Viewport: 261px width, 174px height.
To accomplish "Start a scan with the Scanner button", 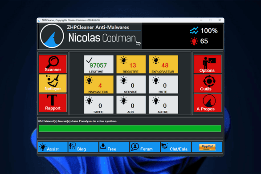I will (x=53, y=64).
